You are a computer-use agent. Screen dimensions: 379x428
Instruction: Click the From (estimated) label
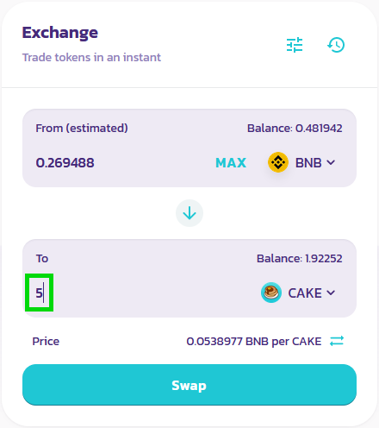pyautogui.click(x=82, y=129)
